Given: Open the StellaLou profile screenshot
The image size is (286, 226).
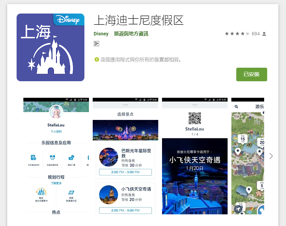Looking at the screenshot, I should [x=56, y=156].
